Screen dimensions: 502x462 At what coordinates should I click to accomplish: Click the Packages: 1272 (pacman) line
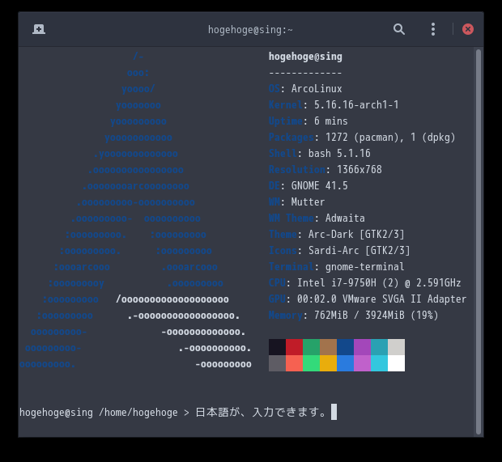[362, 138]
